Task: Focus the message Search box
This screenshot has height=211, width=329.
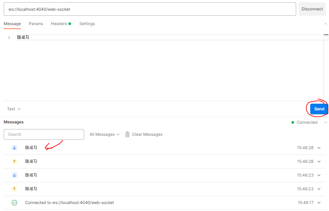Action: [x=44, y=134]
